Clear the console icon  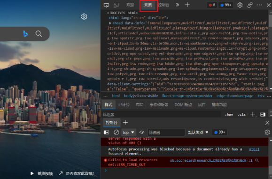[x=116, y=133]
